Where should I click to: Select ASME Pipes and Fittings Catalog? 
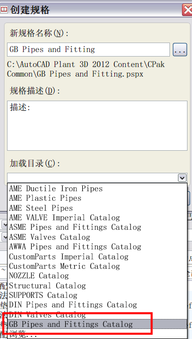point(97,227)
